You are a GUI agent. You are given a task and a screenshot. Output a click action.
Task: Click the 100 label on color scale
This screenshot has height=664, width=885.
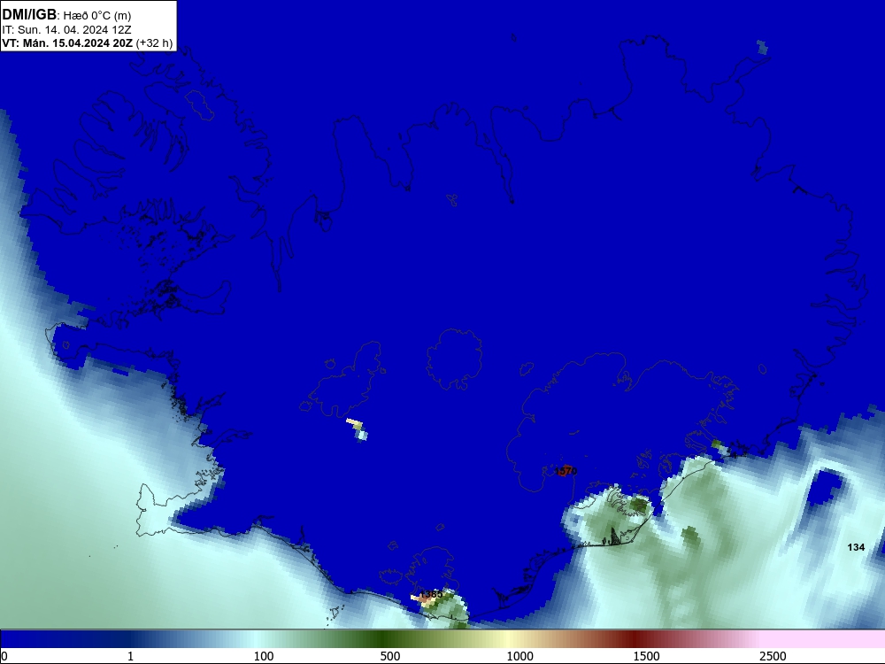(x=264, y=656)
